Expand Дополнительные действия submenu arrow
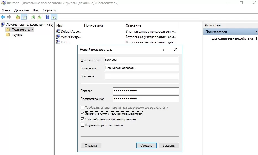The height and width of the screenshot is (155, 258). 257,38
